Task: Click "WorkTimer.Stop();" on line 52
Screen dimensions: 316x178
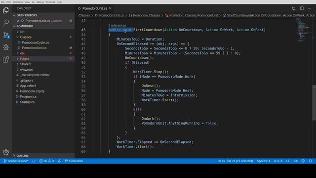Action: tap(151, 72)
